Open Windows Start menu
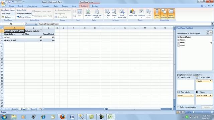 pos(4,117)
